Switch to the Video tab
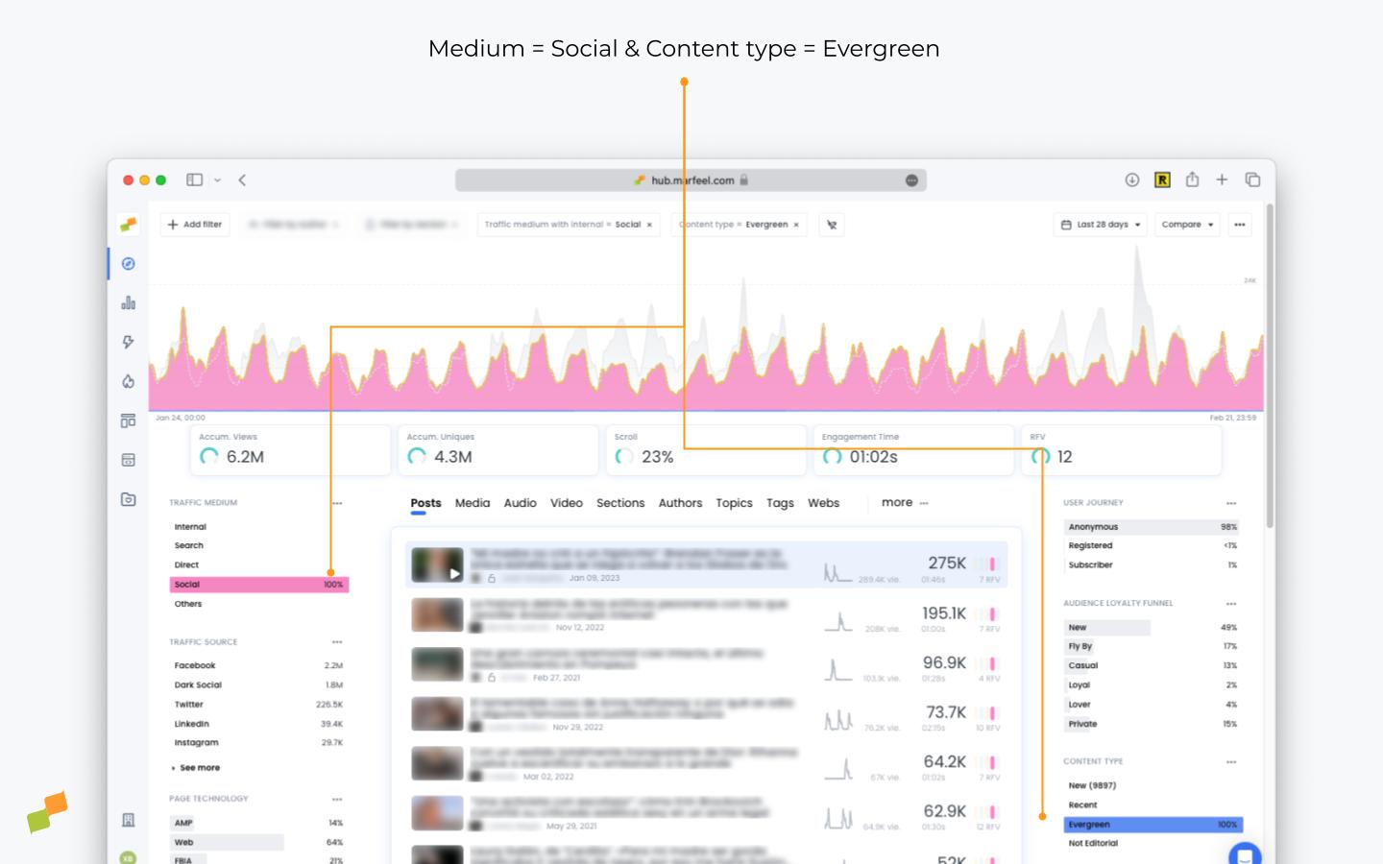Image resolution: width=1383 pixels, height=864 pixels. pyautogui.click(x=566, y=502)
